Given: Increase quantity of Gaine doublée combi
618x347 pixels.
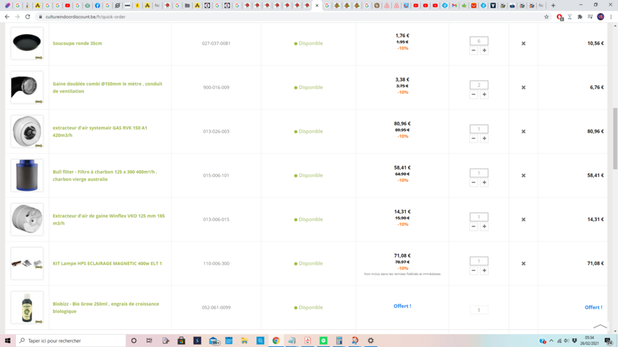Looking at the screenshot, I should pos(485,94).
